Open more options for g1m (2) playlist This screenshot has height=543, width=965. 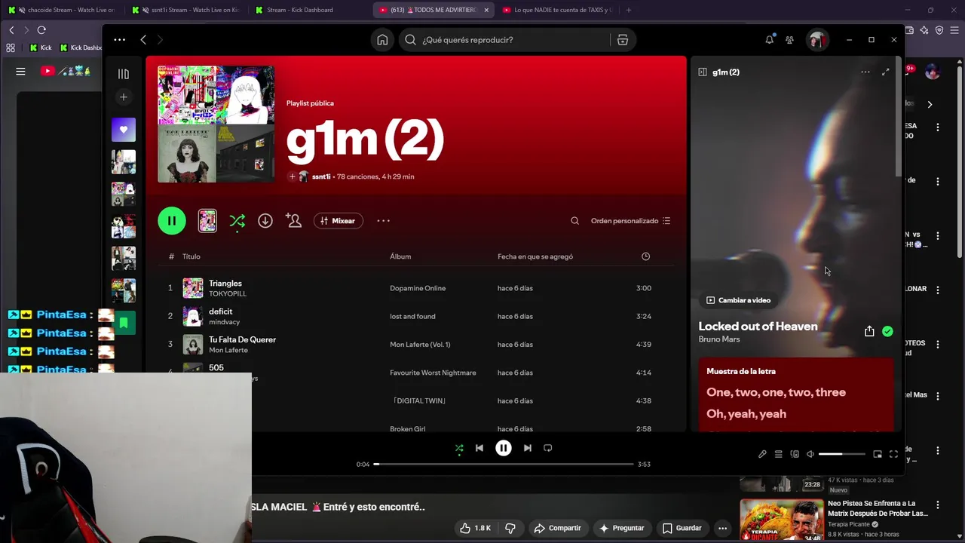pos(383,221)
